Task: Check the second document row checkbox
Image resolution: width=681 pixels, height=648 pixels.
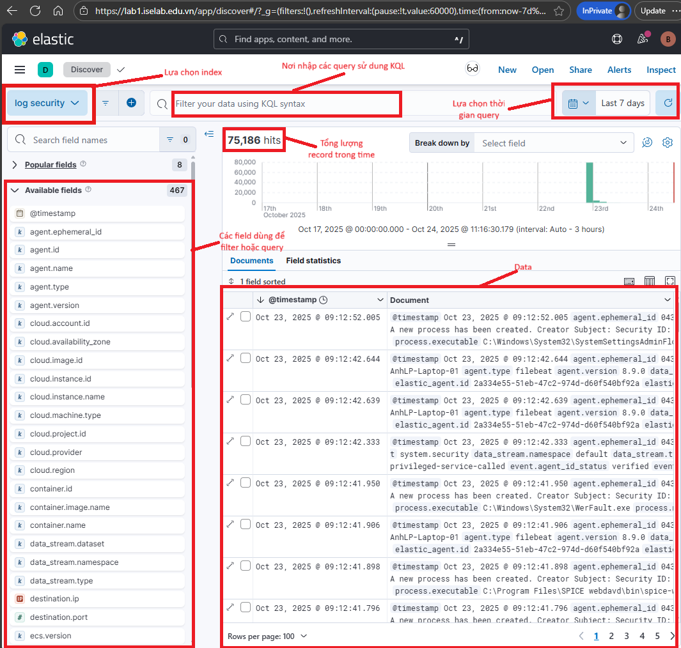Action: coord(246,358)
